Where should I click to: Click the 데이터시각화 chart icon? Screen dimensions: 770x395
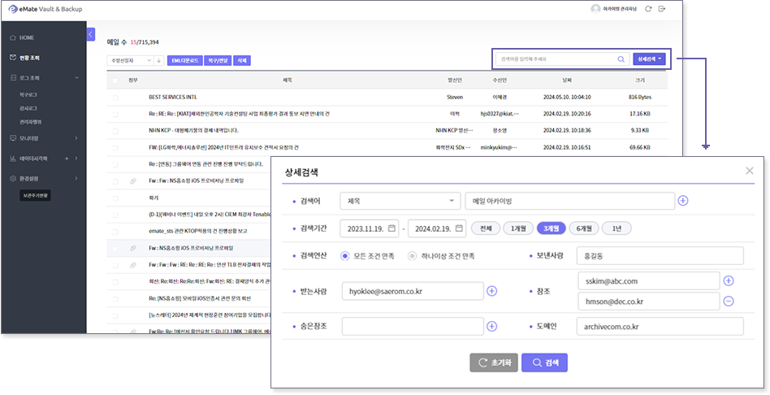(13, 158)
